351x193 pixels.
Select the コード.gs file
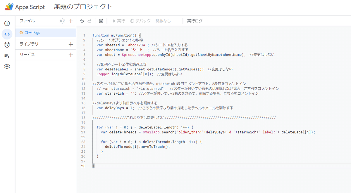(x=46, y=33)
